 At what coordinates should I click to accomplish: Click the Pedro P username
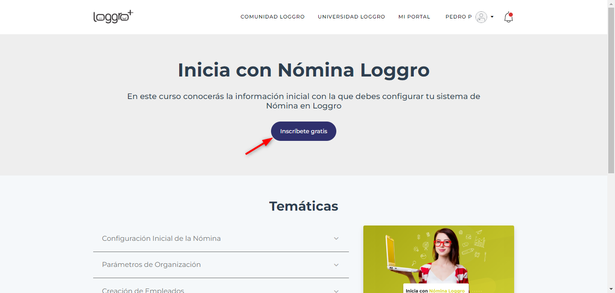click(x=459, y=17)
